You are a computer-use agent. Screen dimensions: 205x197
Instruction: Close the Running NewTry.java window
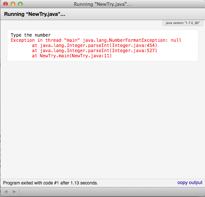(x=6, y=4)
